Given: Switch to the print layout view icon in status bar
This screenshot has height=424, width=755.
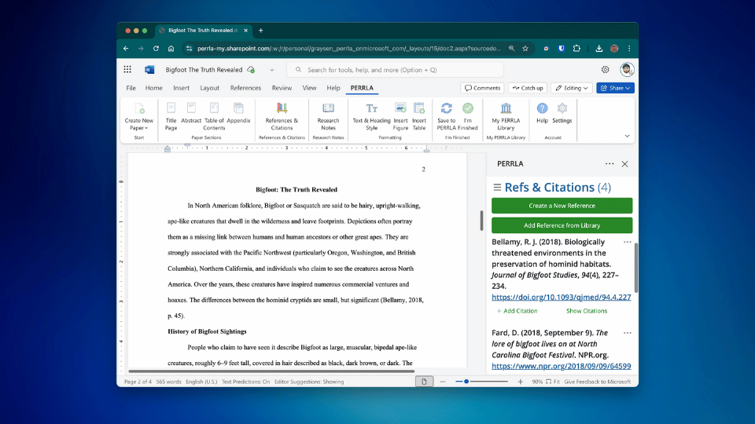Looking at the screenshot, I should click(424, 382).
